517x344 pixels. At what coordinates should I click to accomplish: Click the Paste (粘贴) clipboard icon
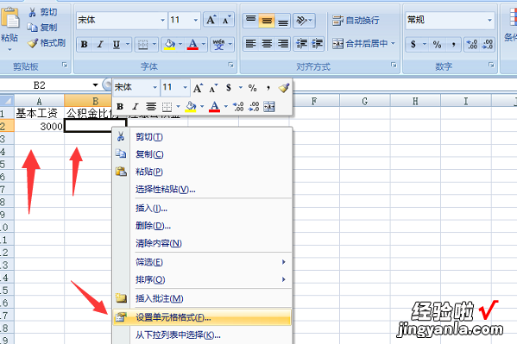pos(9,17)
